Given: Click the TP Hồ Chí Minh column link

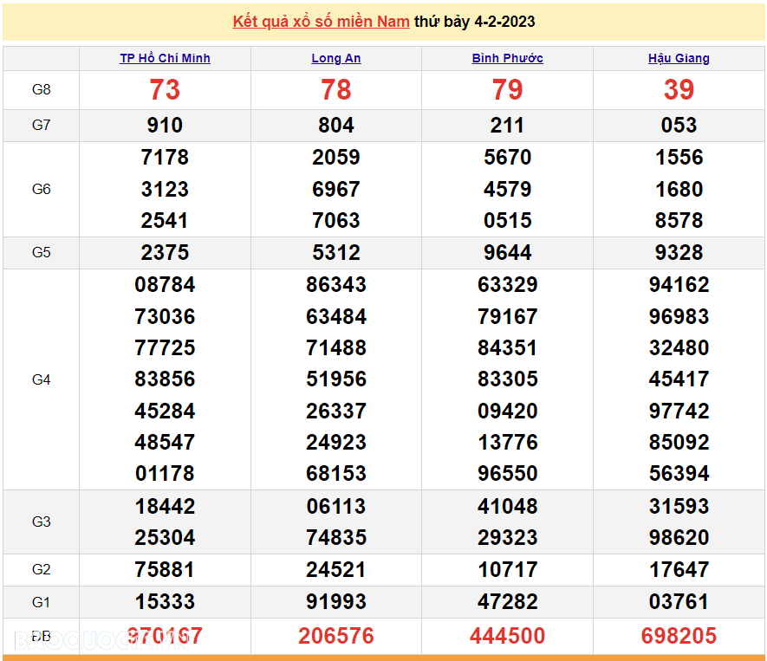Looking at the screenshot, I should (x=165, y=58).
